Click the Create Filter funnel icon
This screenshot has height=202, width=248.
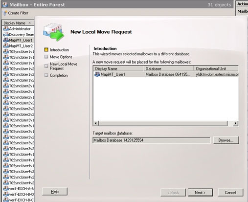click(x=5, y=13)
